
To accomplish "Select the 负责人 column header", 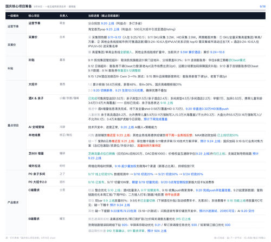I will pos(63,16).
